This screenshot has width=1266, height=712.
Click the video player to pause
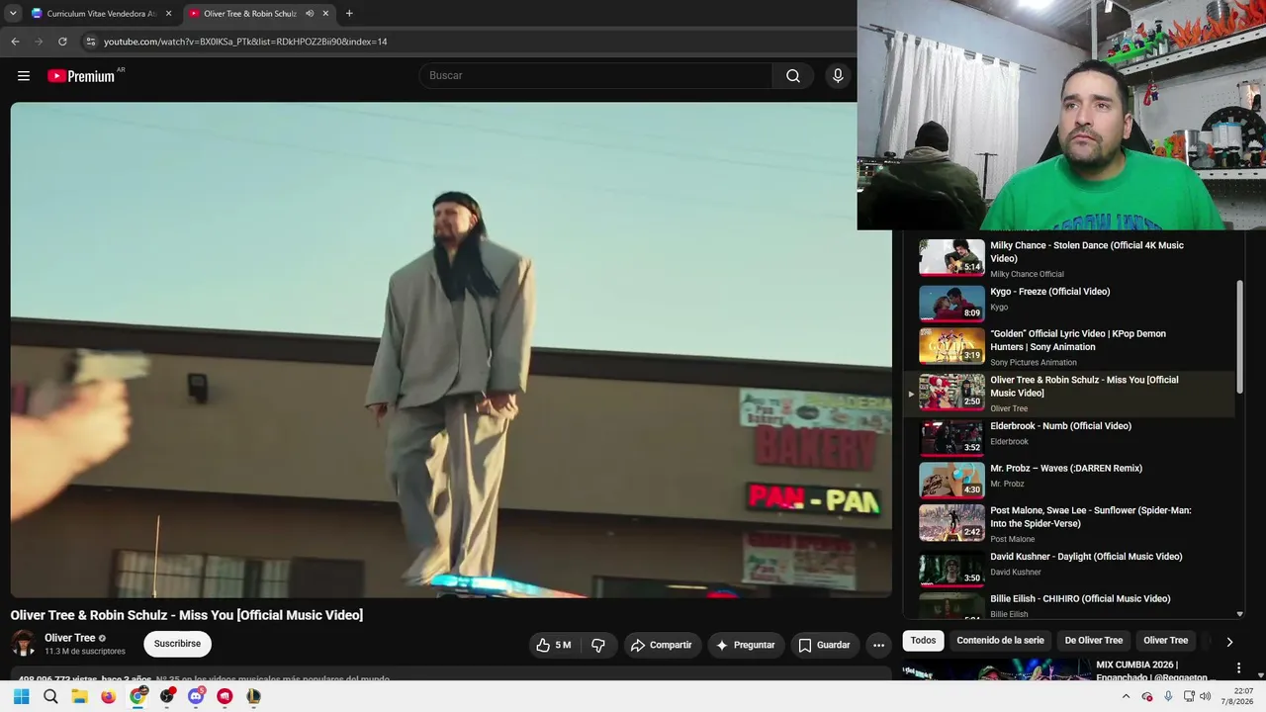point(451,350)
